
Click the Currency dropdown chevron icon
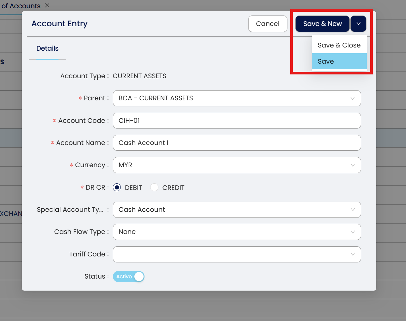point(353,165)
